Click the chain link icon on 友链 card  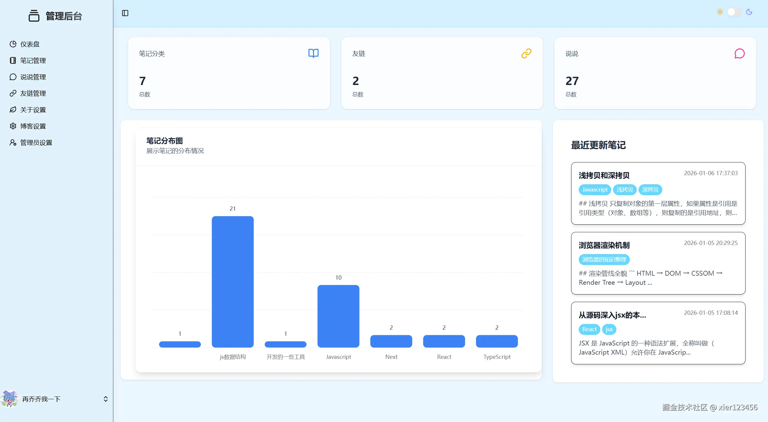click(526, 53)
